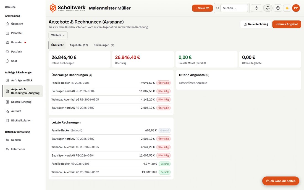
Task: Click the Kunden people icon
Action: tap(7, 140)
